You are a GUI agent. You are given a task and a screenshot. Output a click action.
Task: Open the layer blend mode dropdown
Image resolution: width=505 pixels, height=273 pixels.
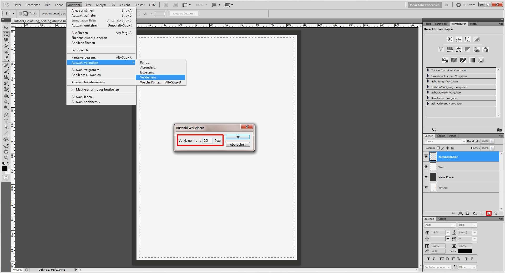[445, 141]
